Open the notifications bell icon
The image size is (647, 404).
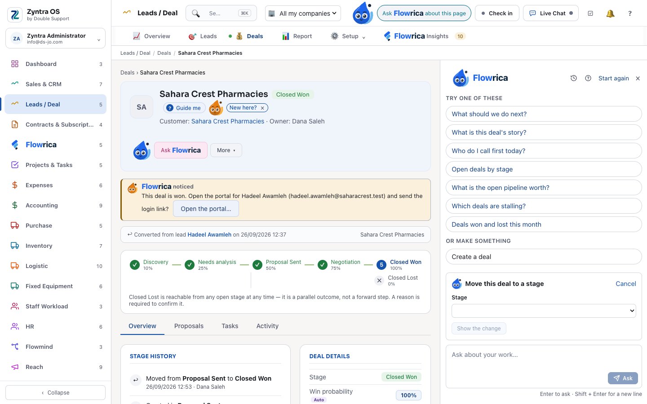coord(610,13)
